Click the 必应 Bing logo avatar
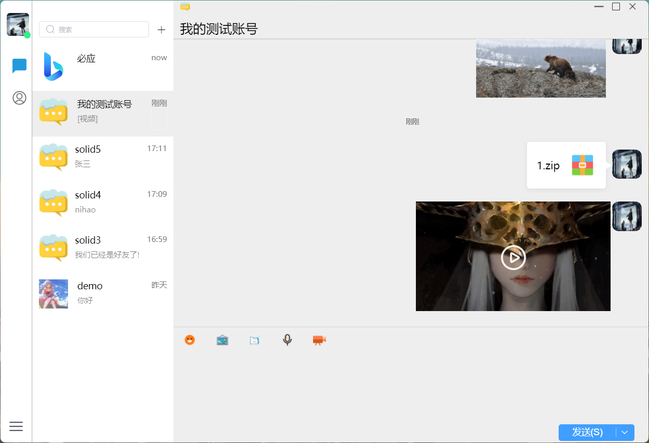This screenshot has width=649, height=443. click(x=53, y=66)
